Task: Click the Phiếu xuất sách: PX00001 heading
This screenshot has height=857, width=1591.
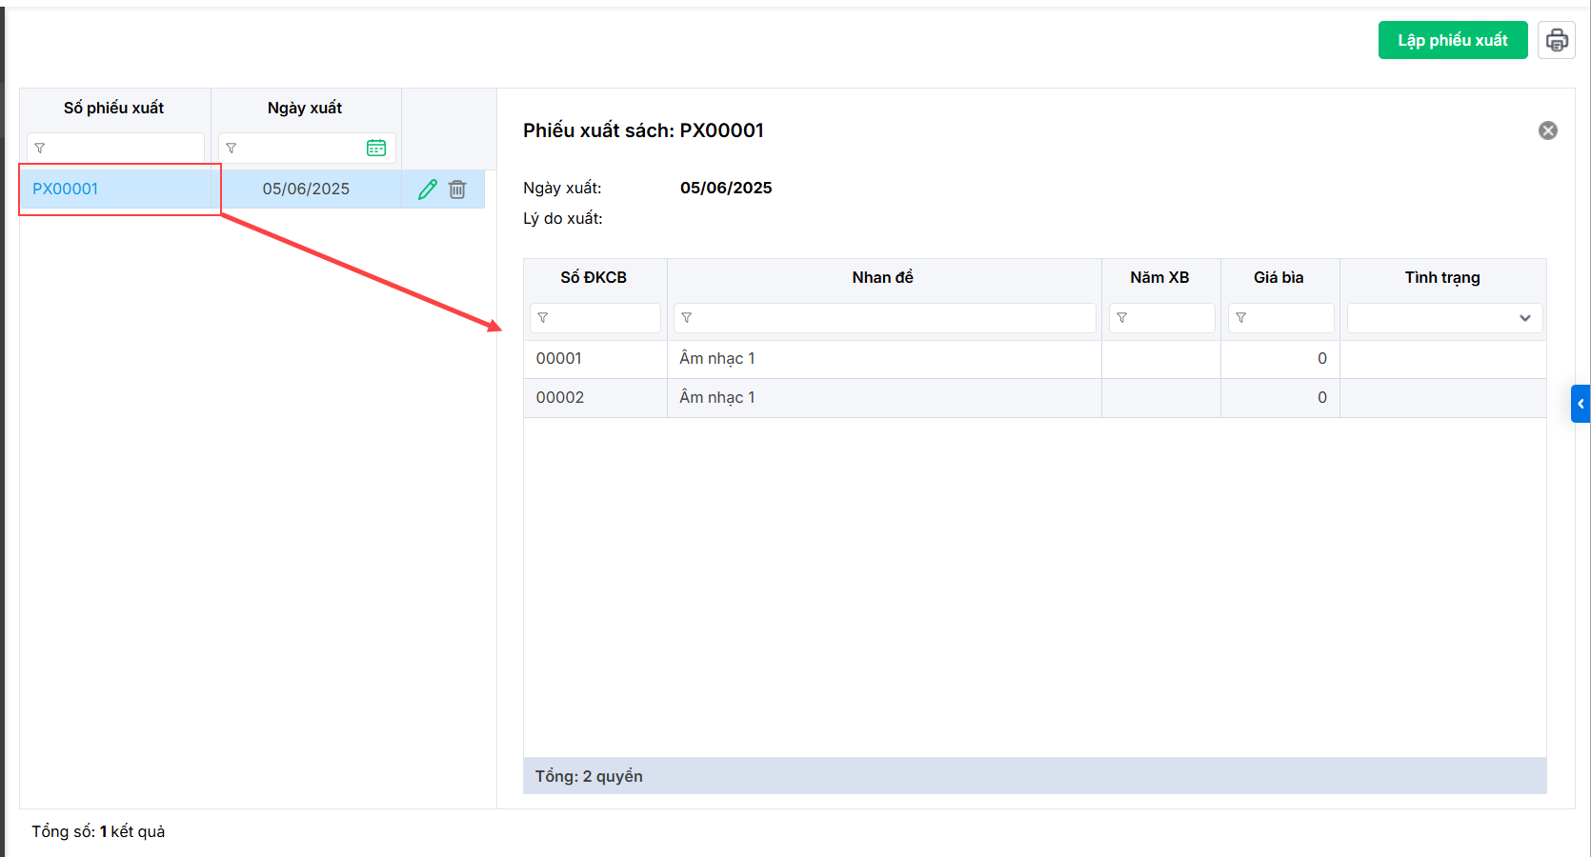Action: tap(643, 130)
